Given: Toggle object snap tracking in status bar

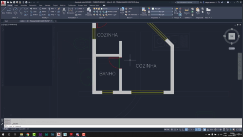Looking at the screenshot, I should [x=196, y=129].
